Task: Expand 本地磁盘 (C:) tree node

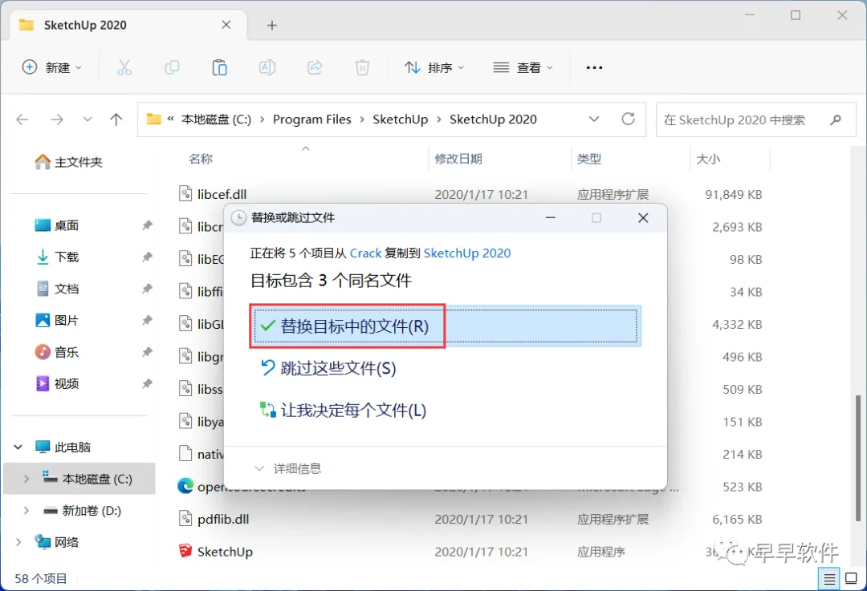Action: (26, 479)
